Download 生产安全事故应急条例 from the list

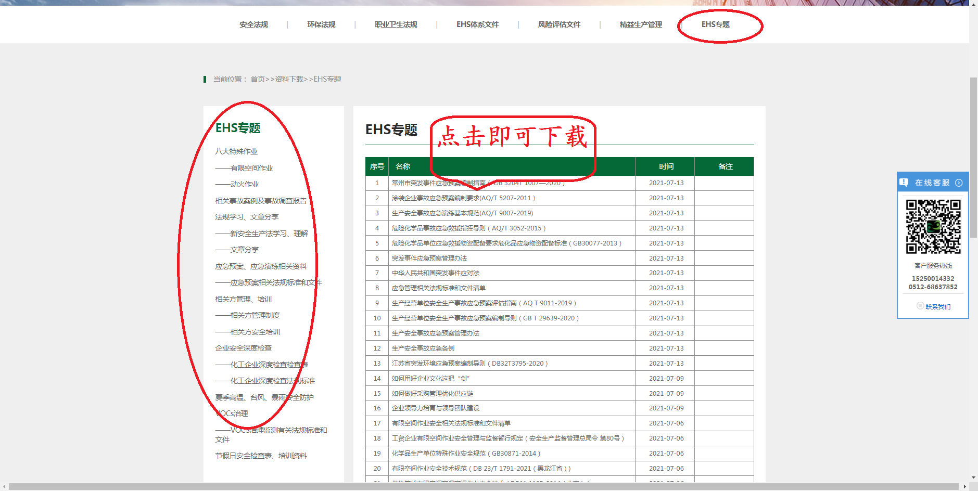423,348
